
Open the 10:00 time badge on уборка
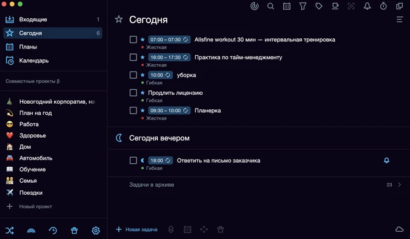coord(160,75)
